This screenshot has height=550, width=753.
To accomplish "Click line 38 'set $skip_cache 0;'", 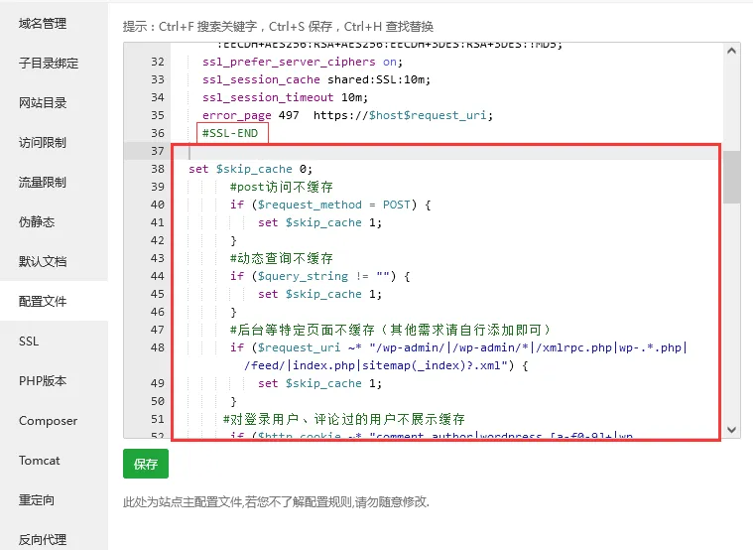I will click(x=250, y=169).
